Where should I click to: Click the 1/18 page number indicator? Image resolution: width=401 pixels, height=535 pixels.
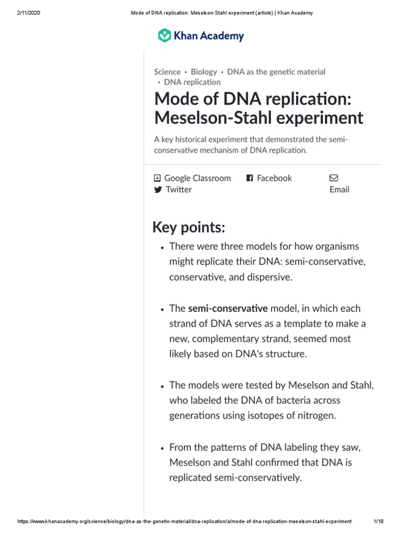point(379,521)
